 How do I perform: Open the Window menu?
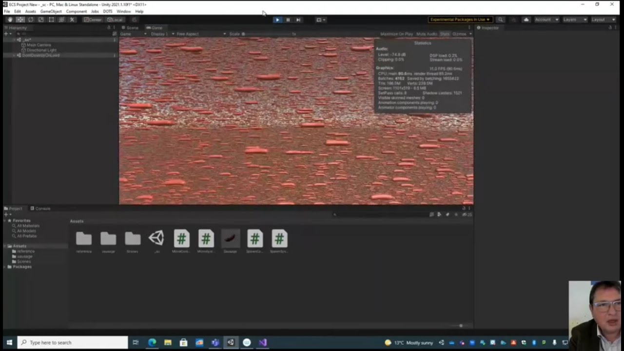[x=124, y=11]
